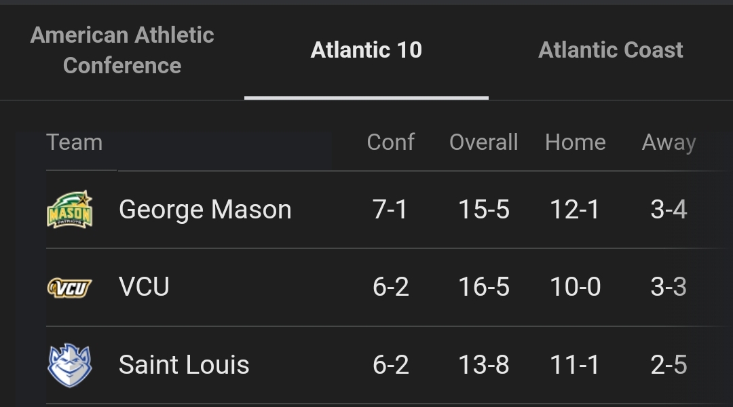Click Saint Louis 13-8 overall record
733x407 pixels.
click(x=484, y=364)
